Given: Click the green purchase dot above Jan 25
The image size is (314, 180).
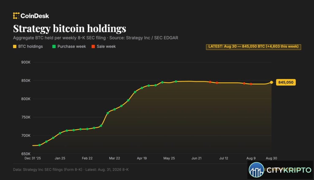Looking at the screenshot, I should [x=60, y=133].
